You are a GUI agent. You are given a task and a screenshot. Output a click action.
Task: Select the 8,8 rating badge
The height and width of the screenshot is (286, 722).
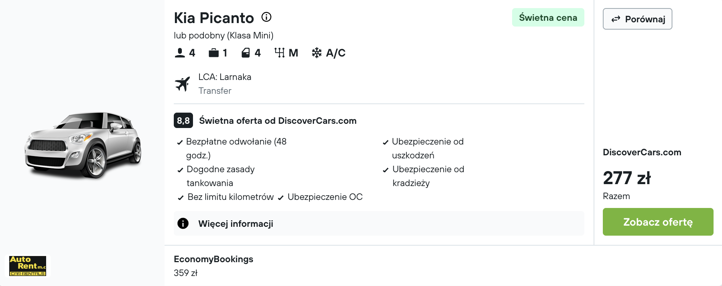183,120
